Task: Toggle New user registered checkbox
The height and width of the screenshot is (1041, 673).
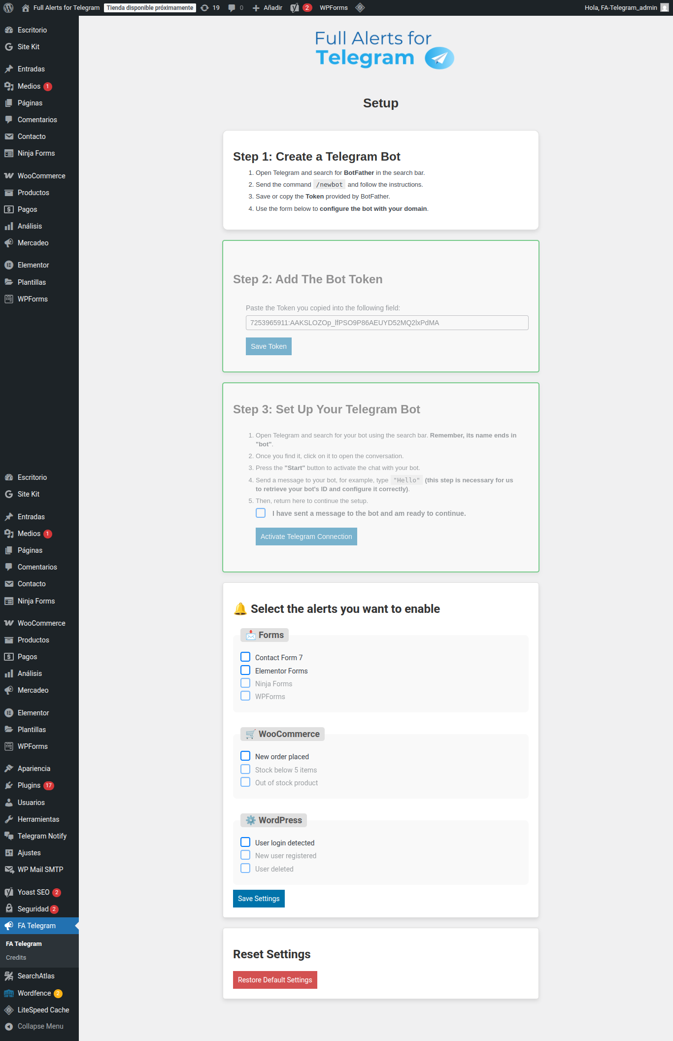Action: point(245,855)
